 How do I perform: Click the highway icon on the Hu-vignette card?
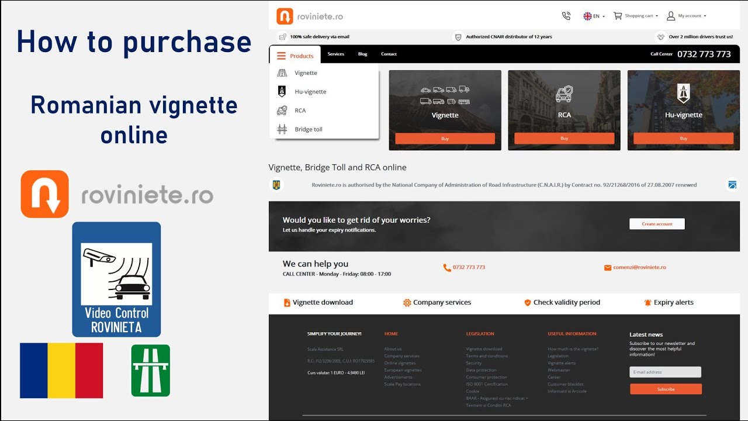point(683,94)
